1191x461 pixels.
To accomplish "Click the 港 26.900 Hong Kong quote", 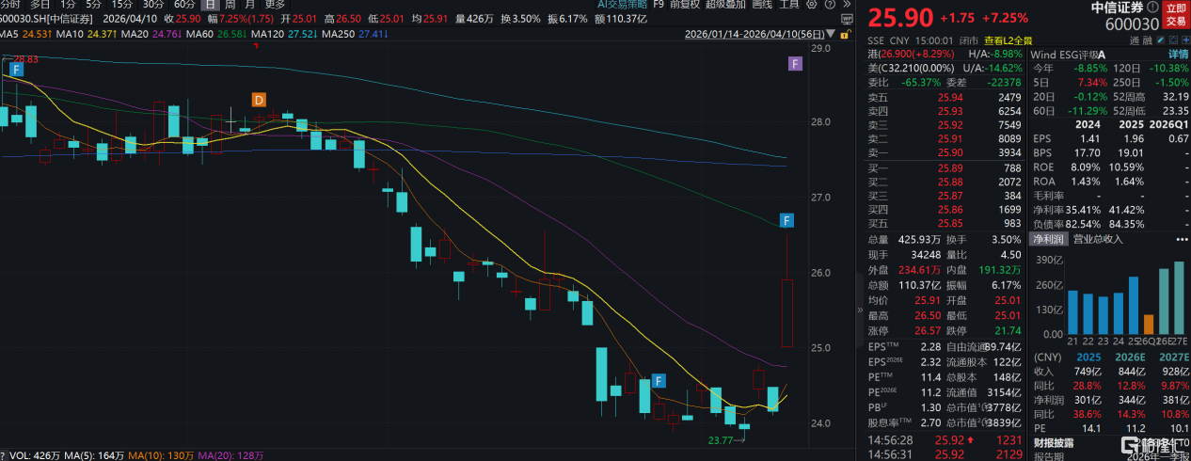I will pos(912,55).
